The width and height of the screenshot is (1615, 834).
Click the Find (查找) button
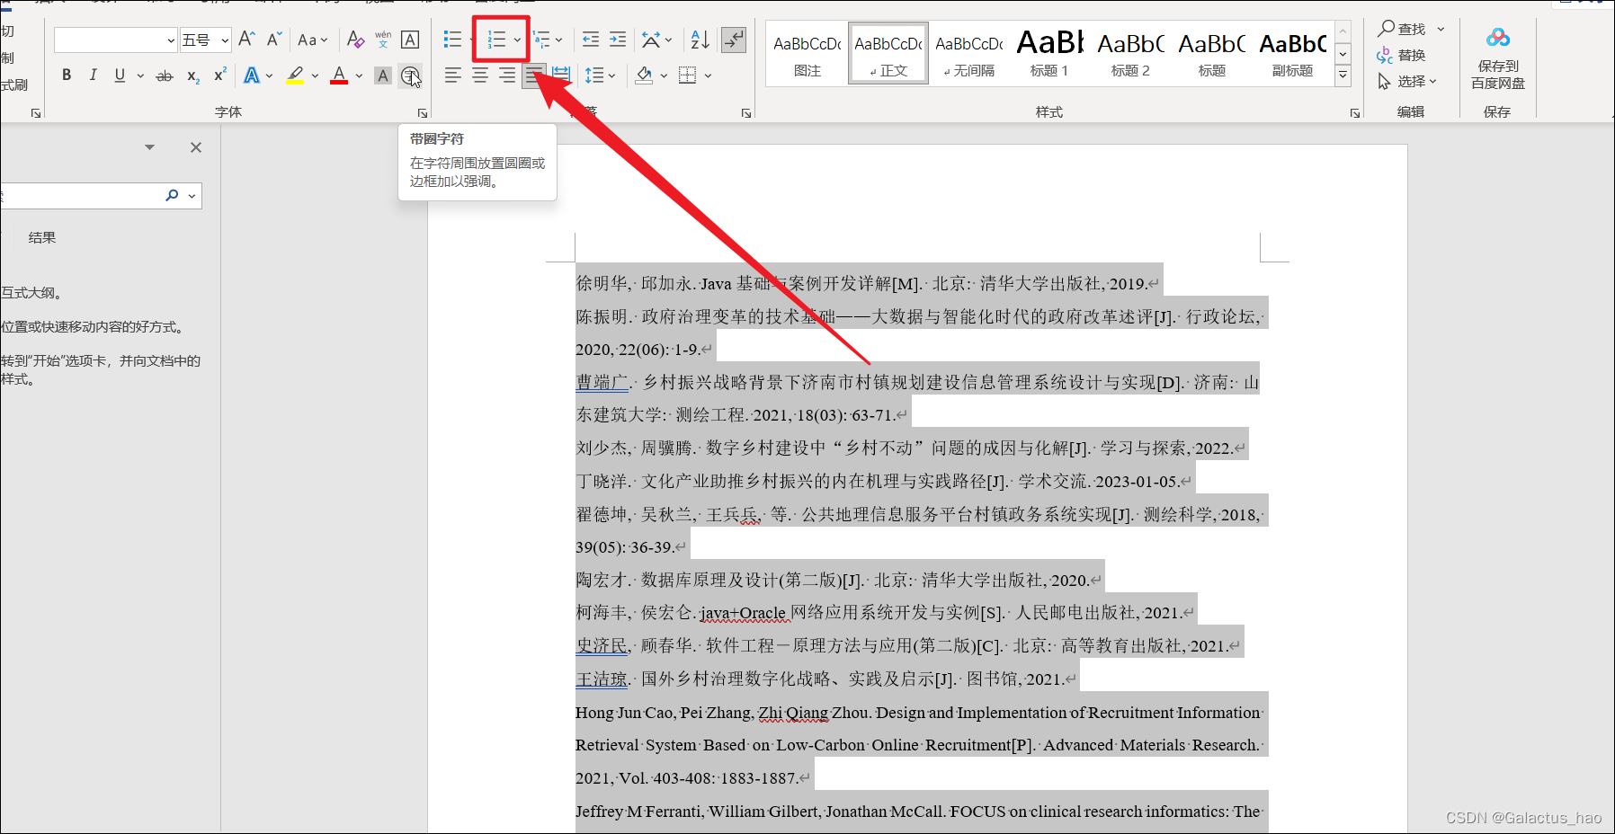coord(1403,29)
